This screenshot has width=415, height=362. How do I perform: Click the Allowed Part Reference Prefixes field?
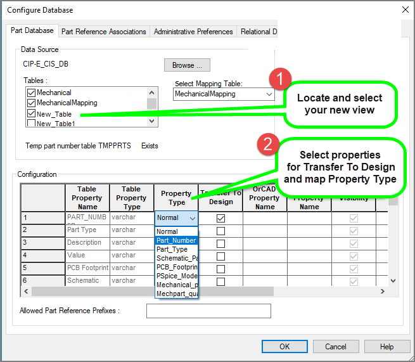point(208,311)
